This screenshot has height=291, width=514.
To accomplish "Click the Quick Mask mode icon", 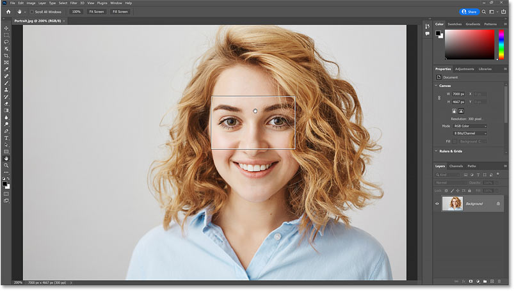I will click(6, 194).
